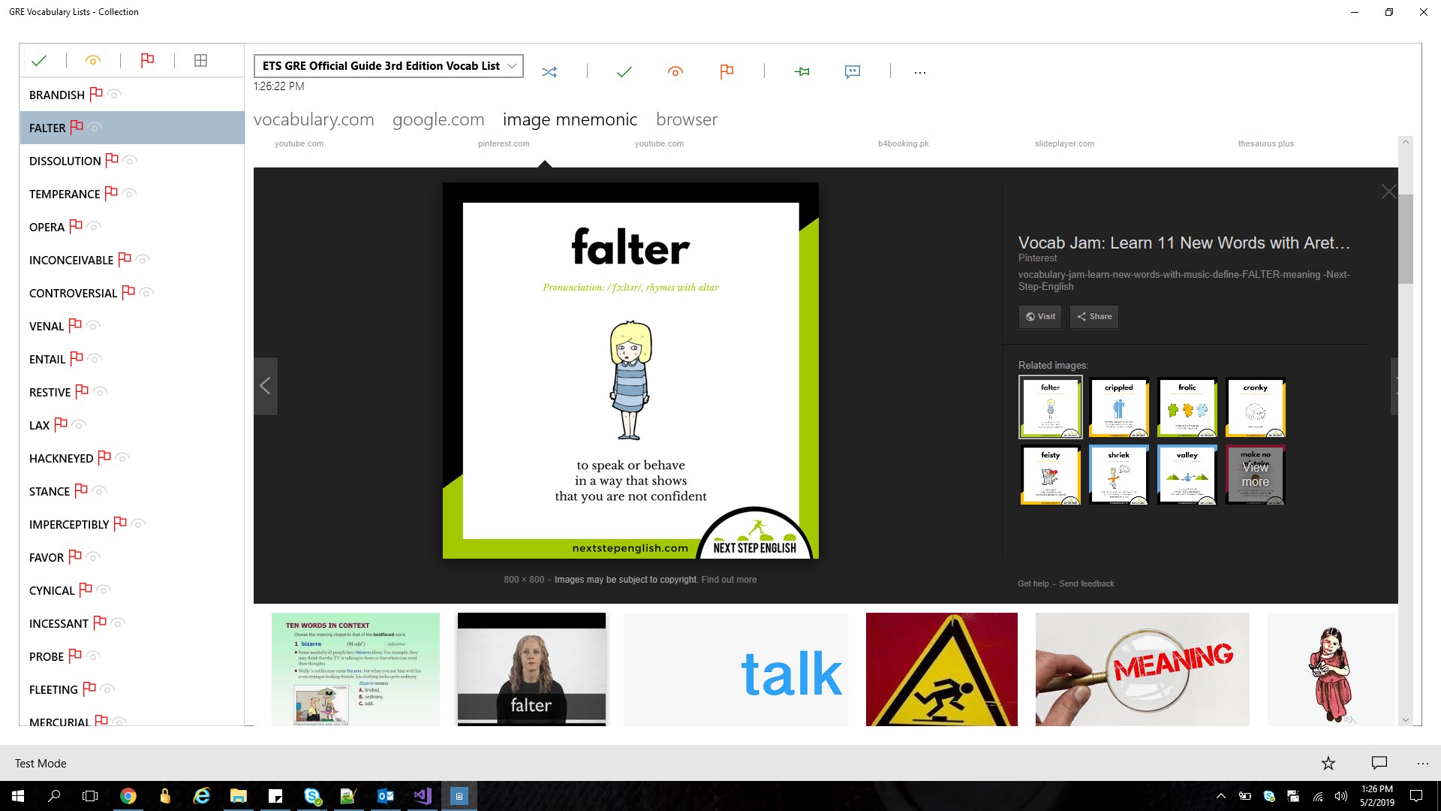
Task: Click the star favorite icon in bottom bar
Action: pos(1328,763)
